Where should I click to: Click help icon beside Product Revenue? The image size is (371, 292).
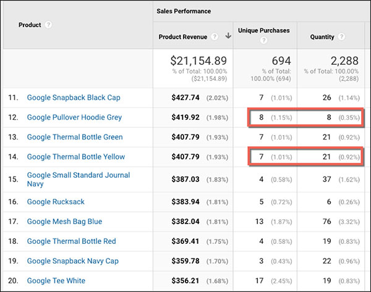coord(215,36)
